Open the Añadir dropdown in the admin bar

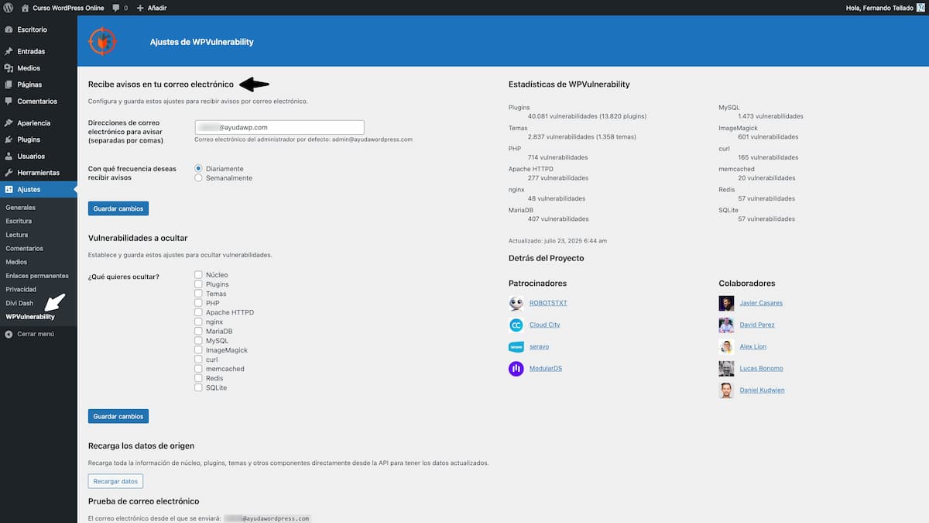pos(152,8)
